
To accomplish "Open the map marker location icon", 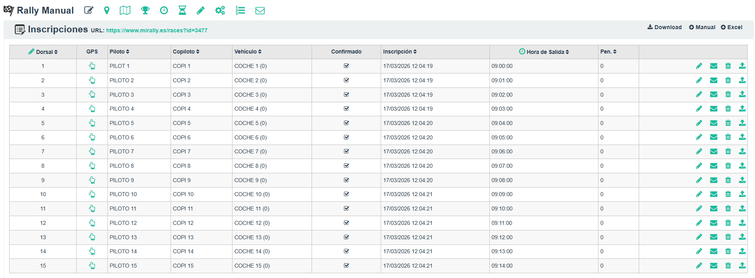I will click(107, 10).
